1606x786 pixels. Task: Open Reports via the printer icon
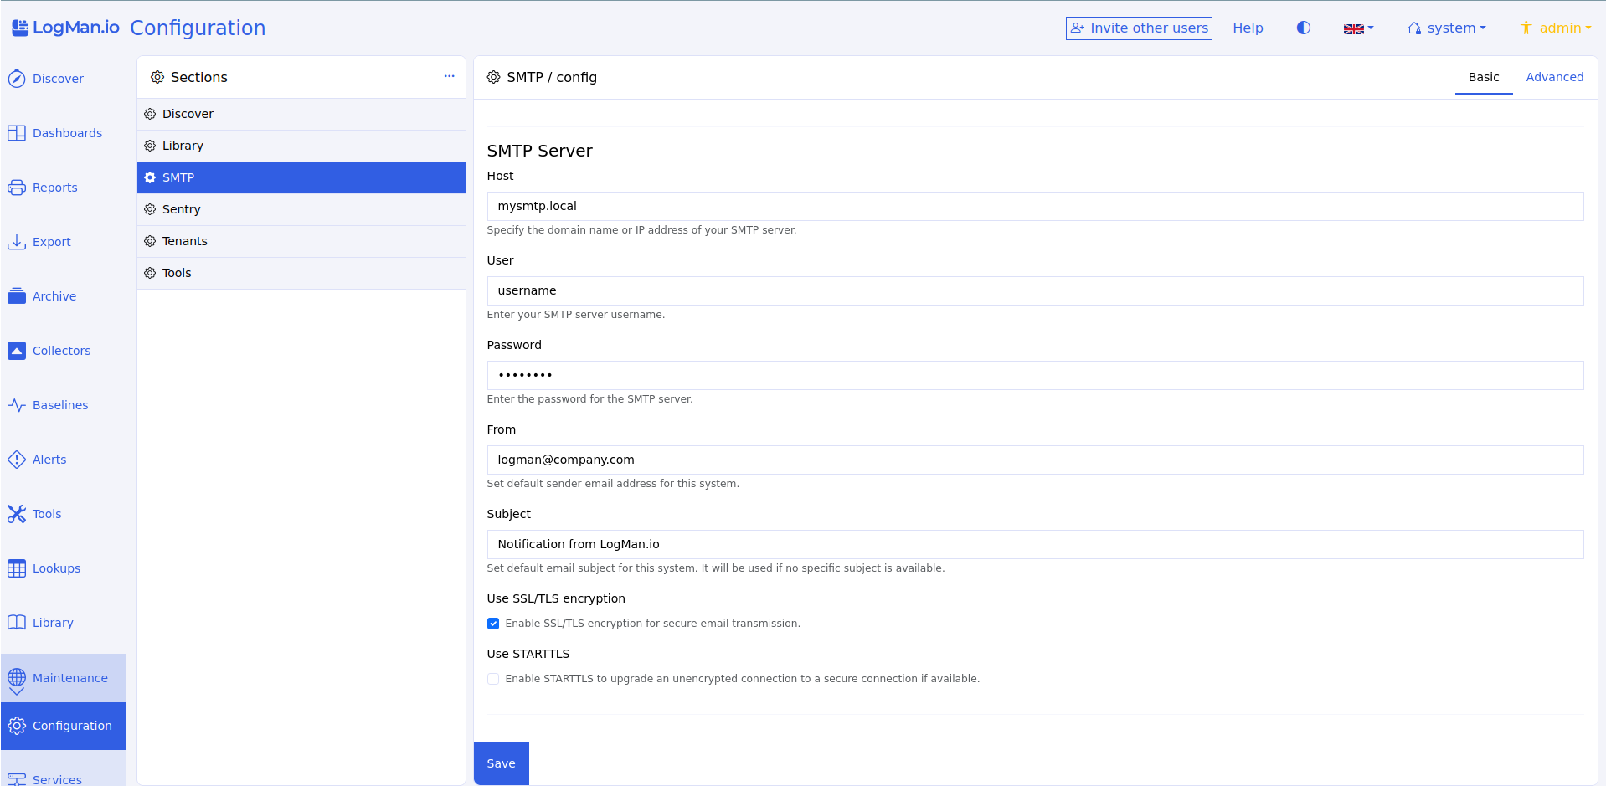click(17, 188)
